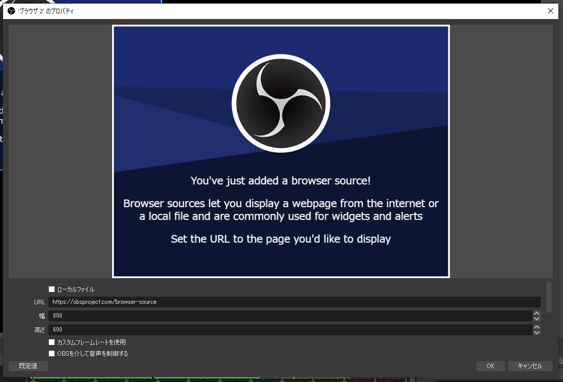Focus the 高さ height field showing 600
This screenshot has width=563, height=382.
290,330
